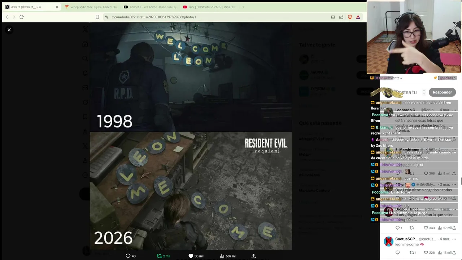Open the Leonardo C... display name

pyautogui.click(x=406, y=110)
